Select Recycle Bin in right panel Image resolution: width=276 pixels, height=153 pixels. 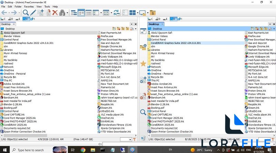(x=157, y=77)
